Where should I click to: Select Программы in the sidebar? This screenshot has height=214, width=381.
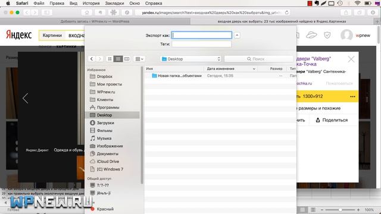pos(113,107)
